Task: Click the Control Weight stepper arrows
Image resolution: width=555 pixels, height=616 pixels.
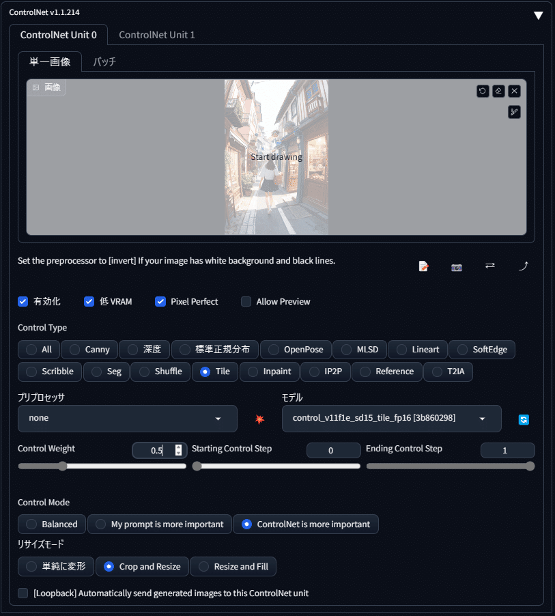Action: point(179,450)
